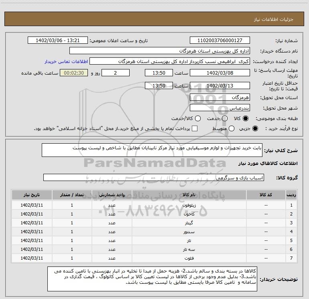Click the تعداد / مقدار column header
Screen dimensions: 309x299
point(72,195)
